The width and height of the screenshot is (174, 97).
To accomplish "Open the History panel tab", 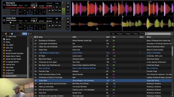I will tap(136, 34).
